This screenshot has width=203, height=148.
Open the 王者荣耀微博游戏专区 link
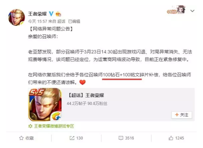tap(54, 126)
